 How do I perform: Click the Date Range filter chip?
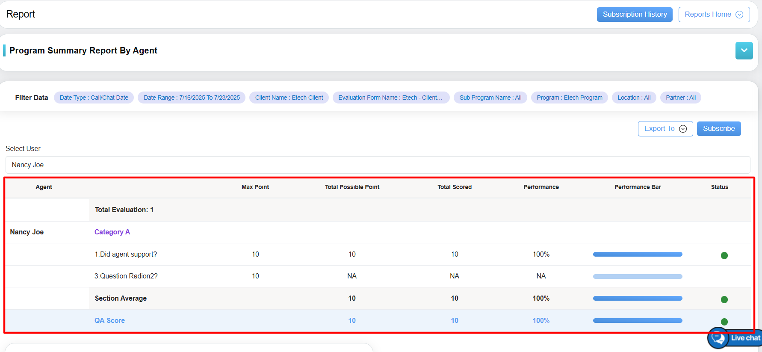coord(192,98)
